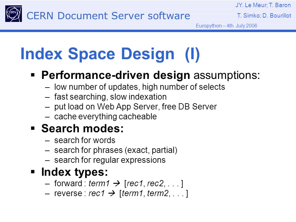Click the 'fast searching, slow indexation' line

click(110, 97)
